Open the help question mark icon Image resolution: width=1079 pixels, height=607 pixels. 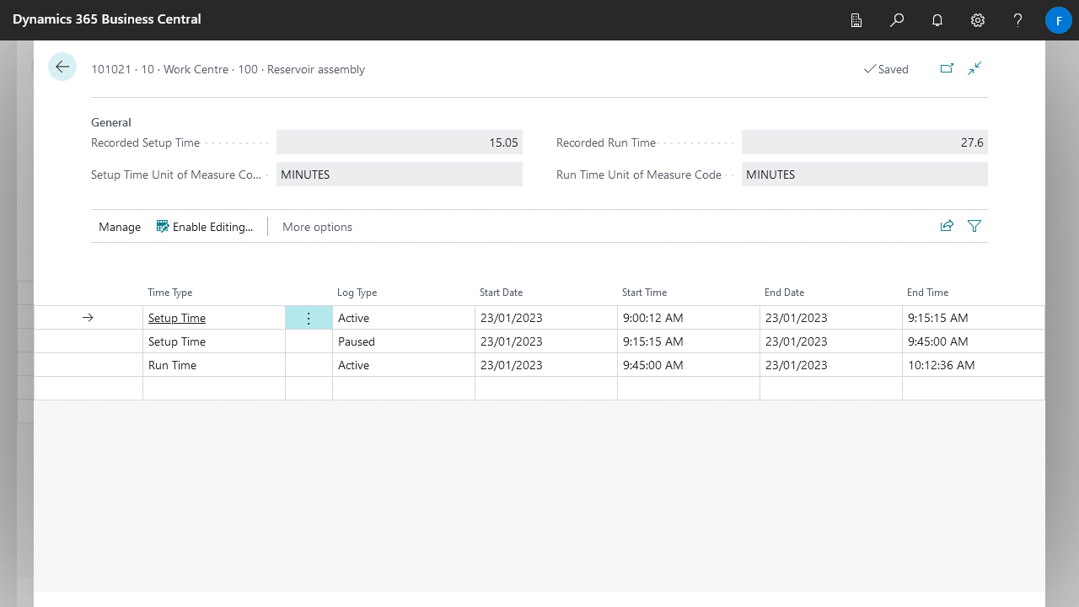[1018, 20]
